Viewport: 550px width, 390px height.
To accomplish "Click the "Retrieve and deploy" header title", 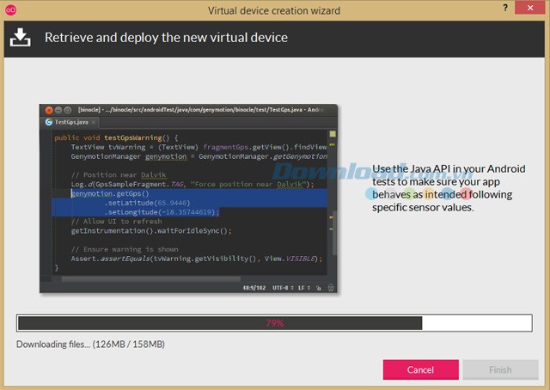I will (x=166, y=38).
